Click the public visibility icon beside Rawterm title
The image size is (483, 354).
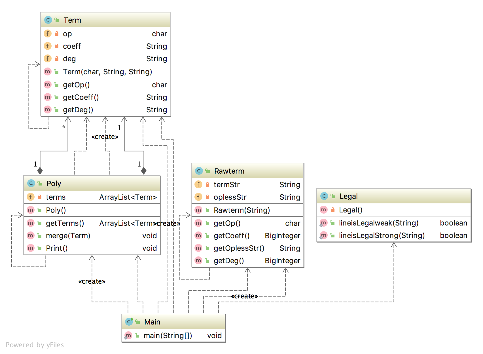[x=208, y=171]
